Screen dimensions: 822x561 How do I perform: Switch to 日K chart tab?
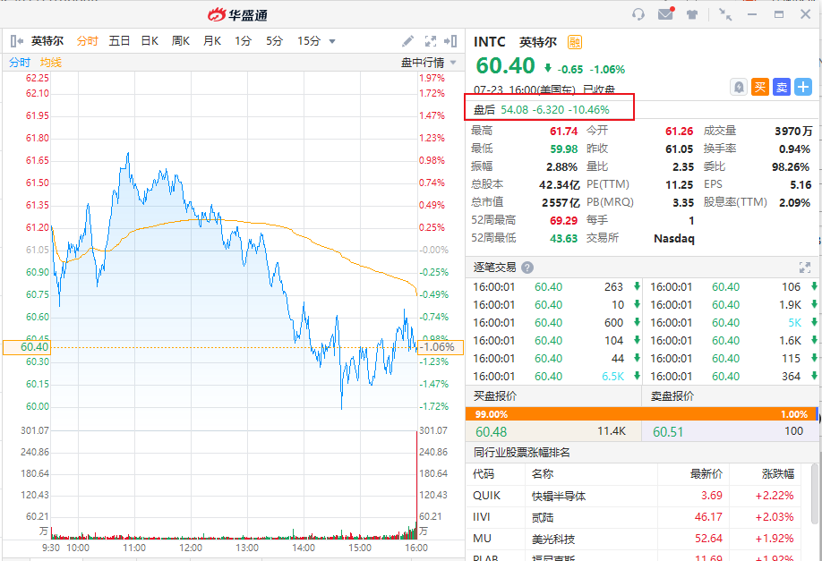150,41
